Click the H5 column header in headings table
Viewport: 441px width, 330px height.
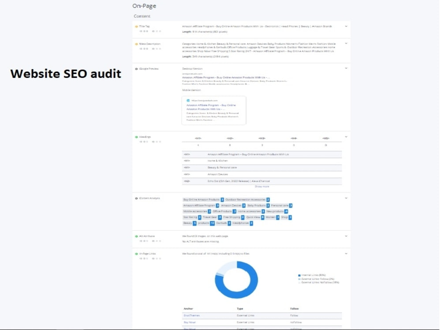click(x=326, y=138)
